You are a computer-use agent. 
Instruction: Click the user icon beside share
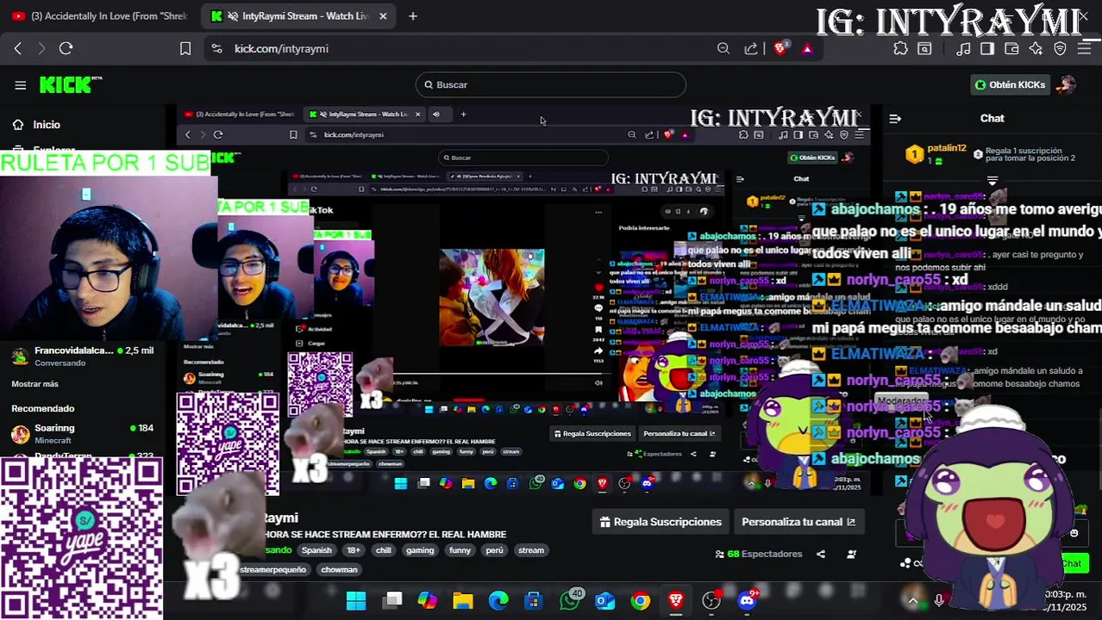pos(851,554)
